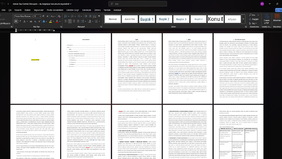
Task: Clear all formatting icon
Action: (x=59, y=16)
